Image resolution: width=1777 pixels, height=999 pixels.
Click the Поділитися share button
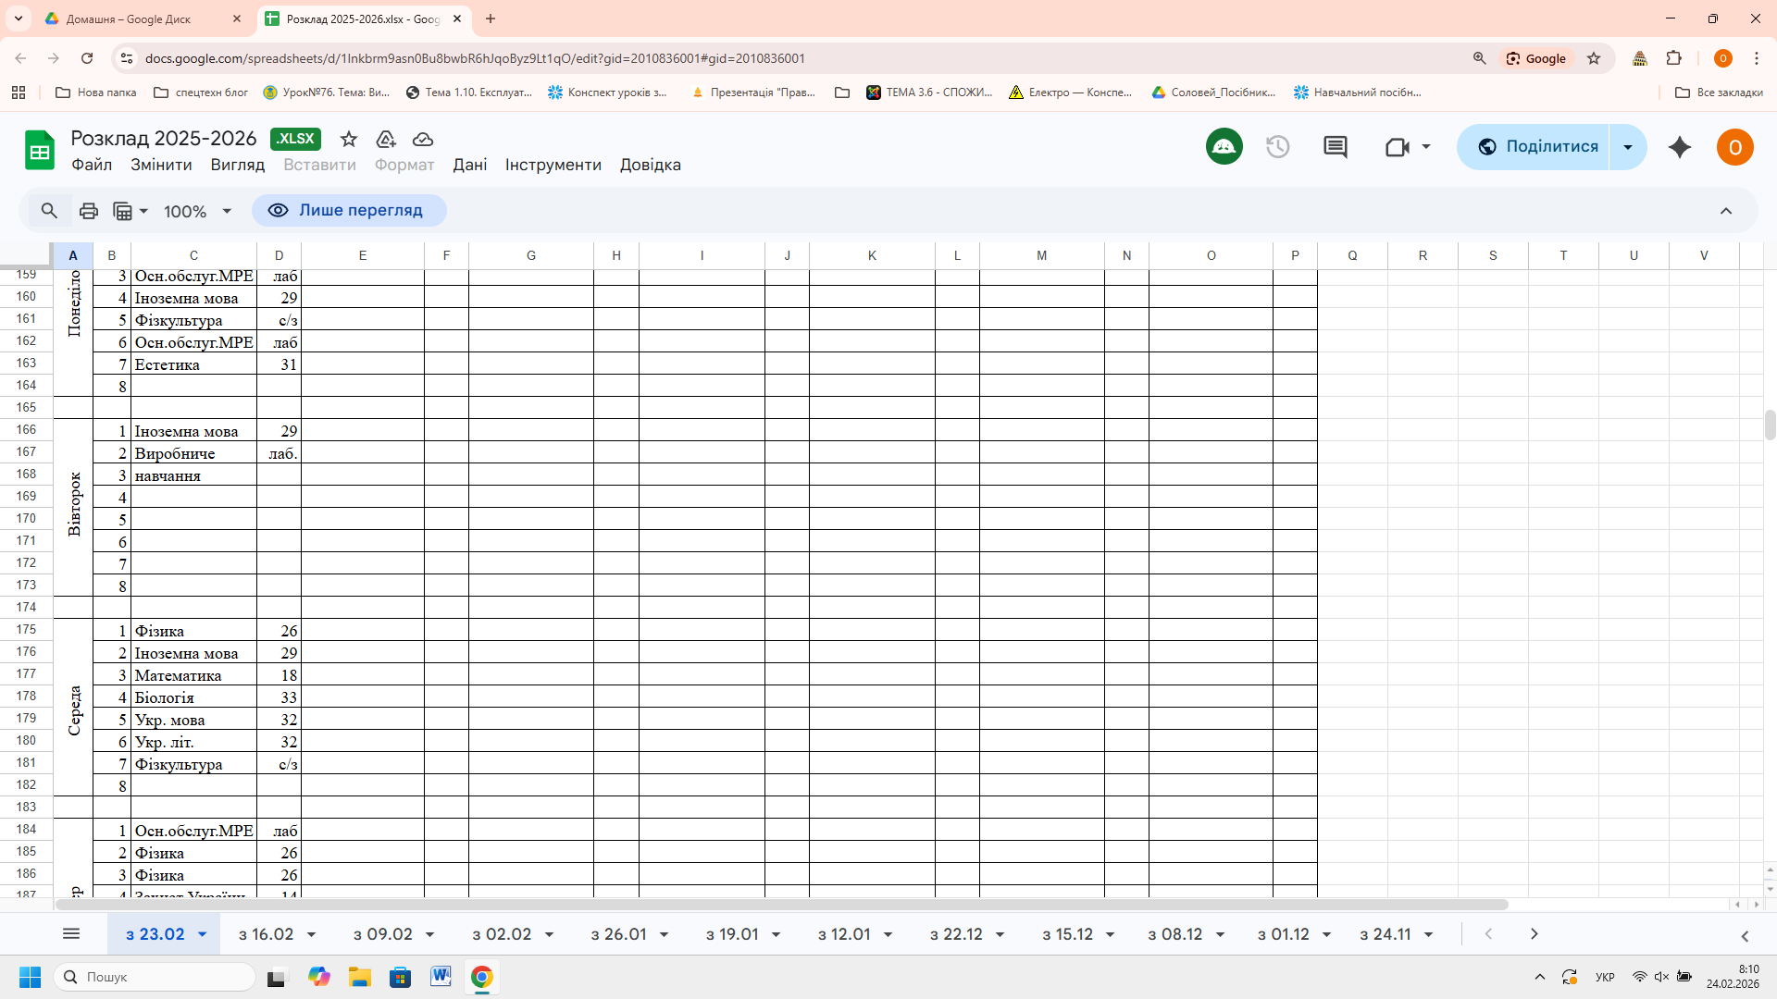click(x=1536, y=147)
